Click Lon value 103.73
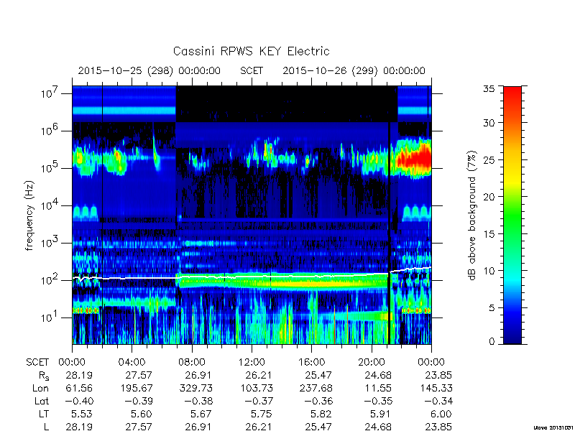575x431 pixels. click(257, 388)
